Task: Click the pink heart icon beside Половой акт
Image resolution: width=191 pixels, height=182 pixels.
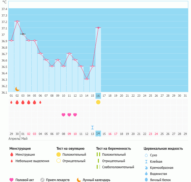Action: [12, 180]
